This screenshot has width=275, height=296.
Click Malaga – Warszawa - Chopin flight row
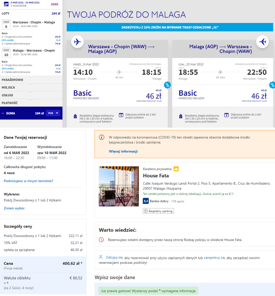(x=34, y=51)
